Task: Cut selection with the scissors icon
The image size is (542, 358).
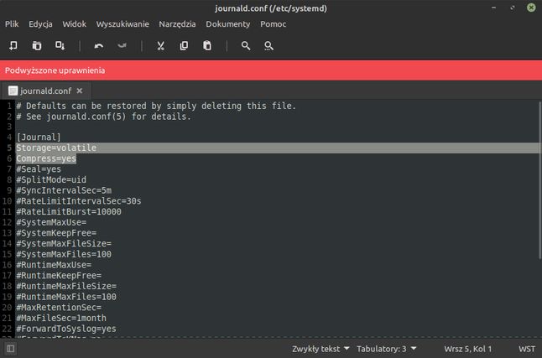Action: point(161,45)
